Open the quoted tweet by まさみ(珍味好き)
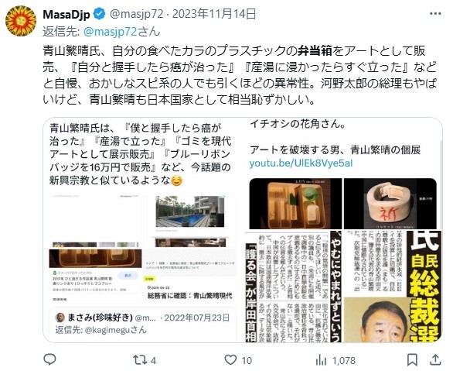The width and height of the screenshot is (453, 371). pos(143,324)
